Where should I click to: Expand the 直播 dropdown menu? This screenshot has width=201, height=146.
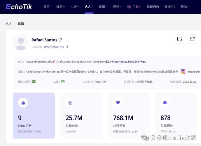click(103, 7)
